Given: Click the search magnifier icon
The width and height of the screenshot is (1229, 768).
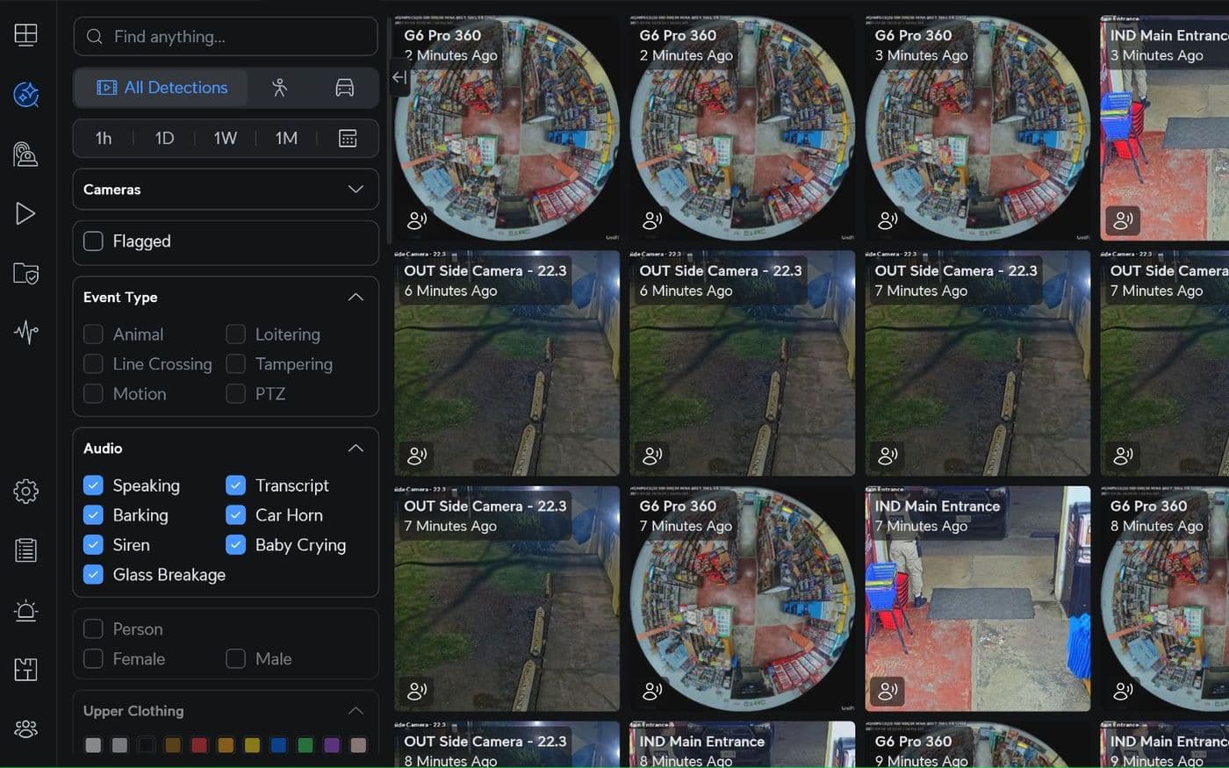Looking at the screenshot, I should click(x=94, y=37).
